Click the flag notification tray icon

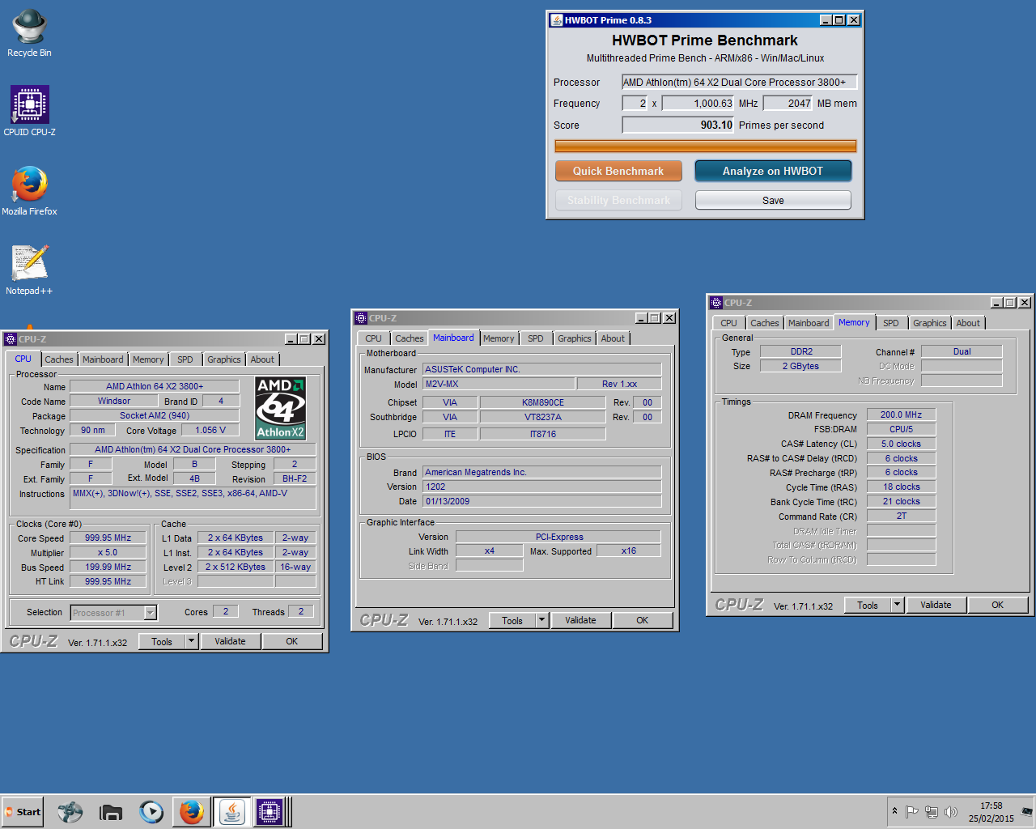click(x=912, y=812)
